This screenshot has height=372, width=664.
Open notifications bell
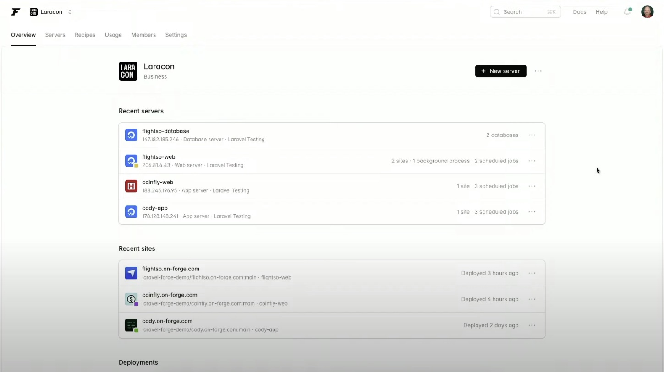pyautogui.click(x=627, y=12)
